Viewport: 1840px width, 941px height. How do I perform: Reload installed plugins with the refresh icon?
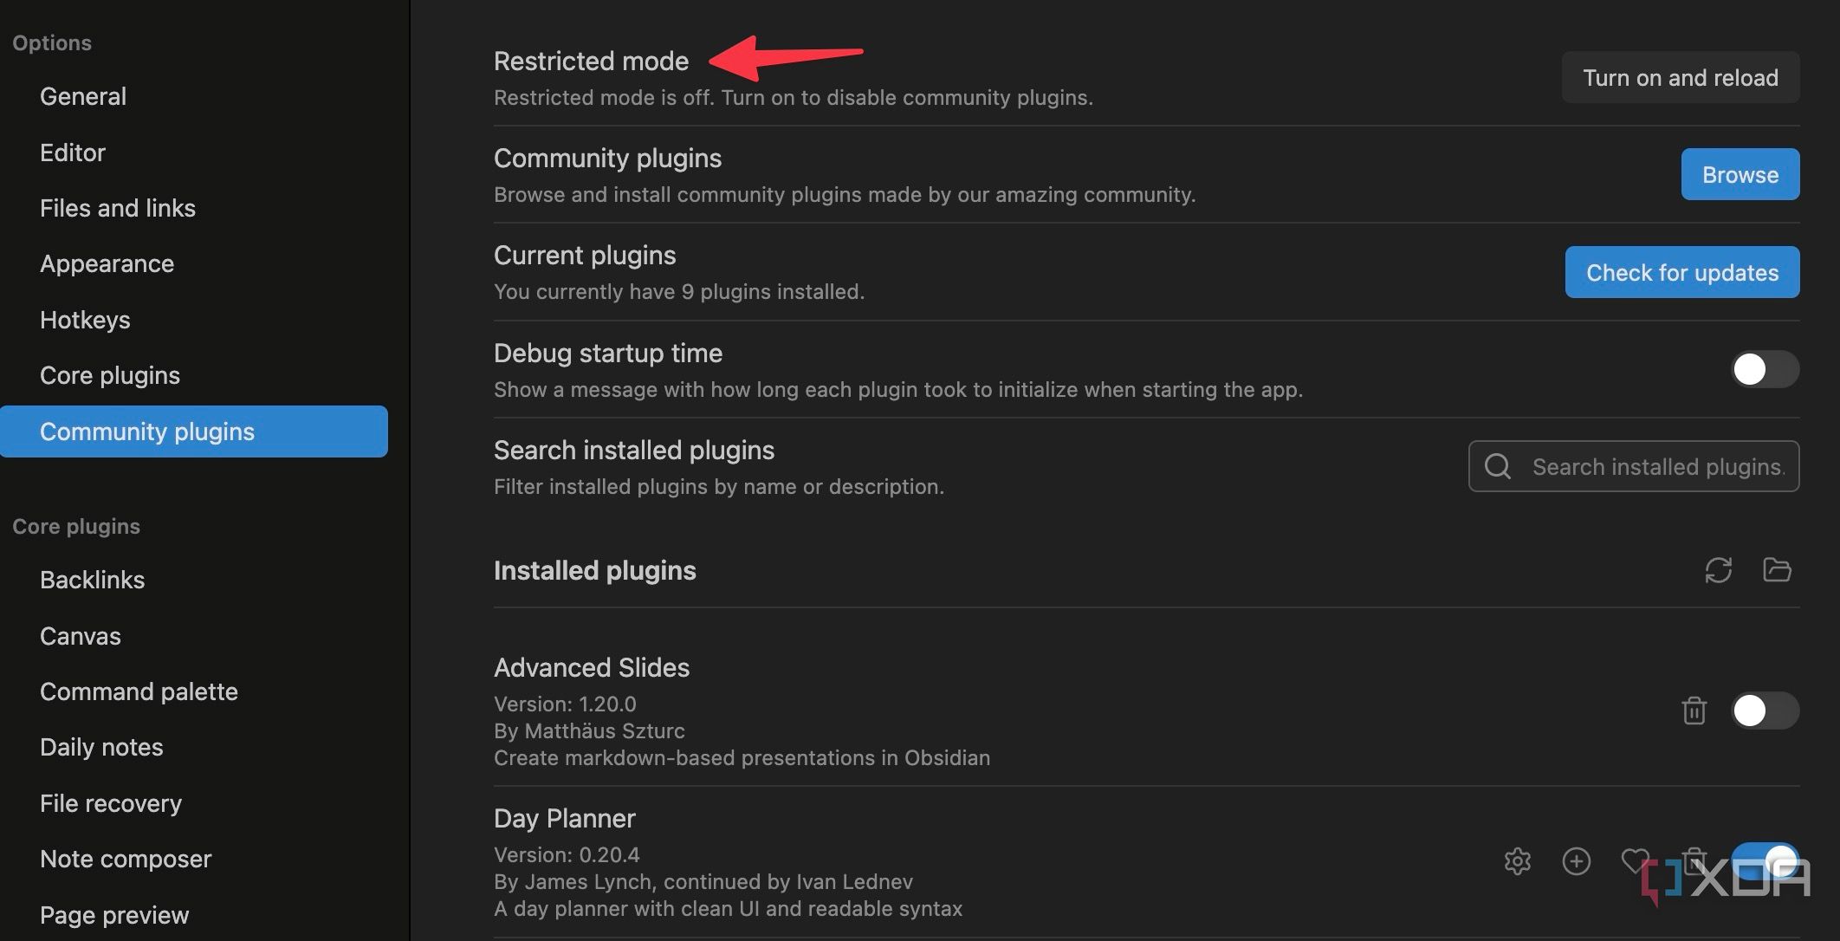(1720, 570)
